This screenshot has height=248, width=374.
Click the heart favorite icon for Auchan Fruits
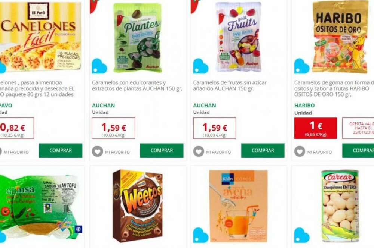coord(199,151)
